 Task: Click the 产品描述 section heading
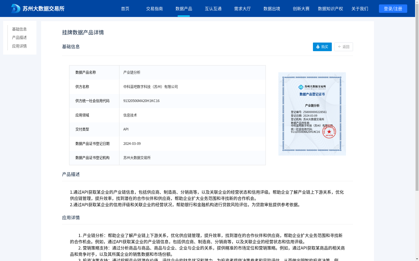click(71, 174)
